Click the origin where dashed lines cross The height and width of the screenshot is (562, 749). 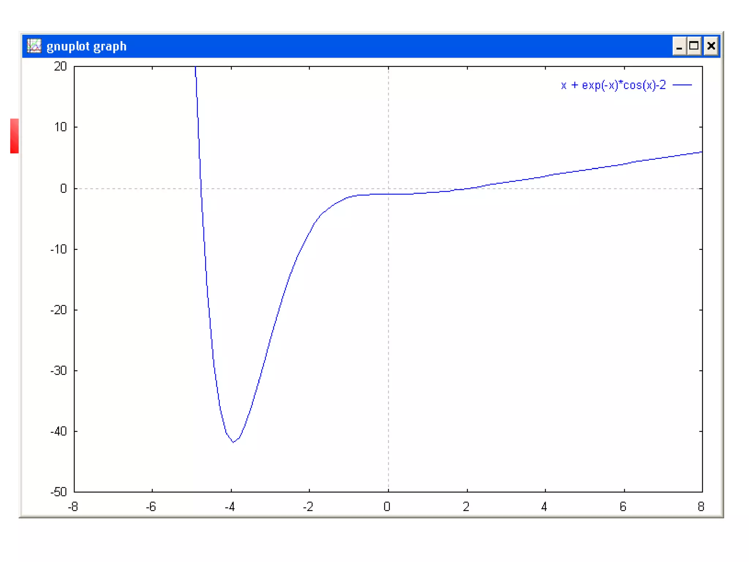coord(388,189)
